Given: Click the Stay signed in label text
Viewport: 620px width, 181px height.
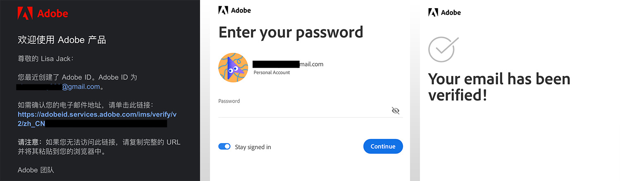Looking at the screenshot, I should (253, 147).
